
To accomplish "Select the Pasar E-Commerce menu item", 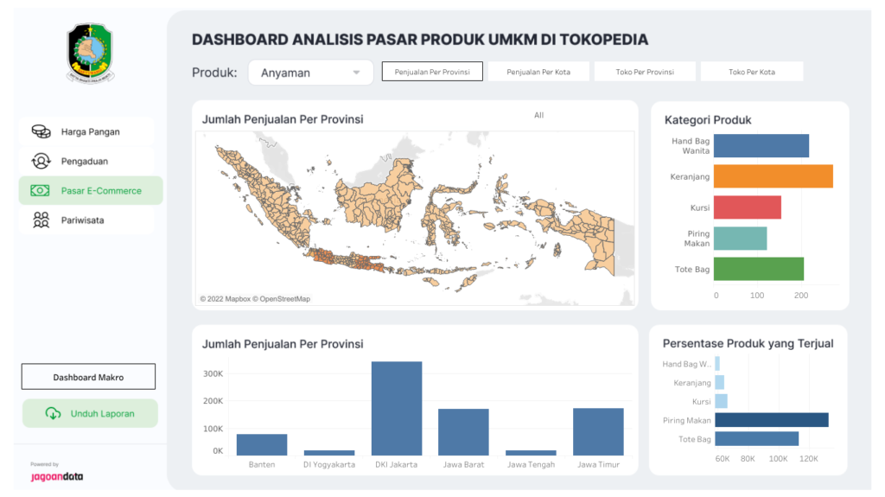I will [91, 190].
